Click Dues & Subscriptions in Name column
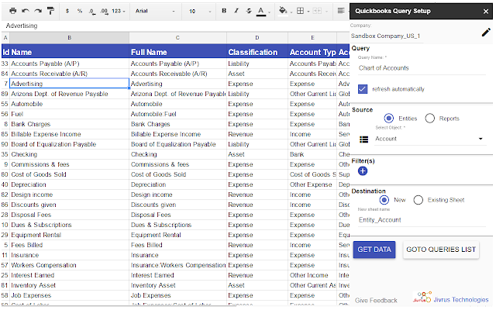This screenshot has width=496, height=310. point(69,226)
